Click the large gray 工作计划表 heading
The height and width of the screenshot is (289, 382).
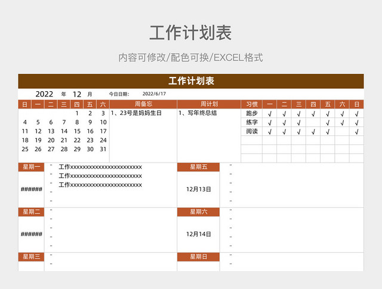coord(190,33)
